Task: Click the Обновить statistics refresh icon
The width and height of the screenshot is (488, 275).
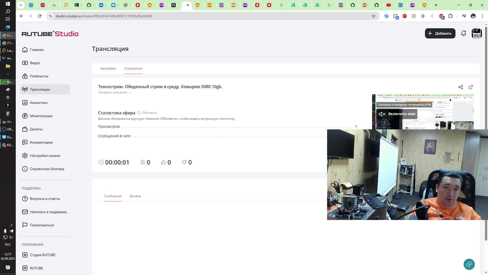Action: (139, 113)
